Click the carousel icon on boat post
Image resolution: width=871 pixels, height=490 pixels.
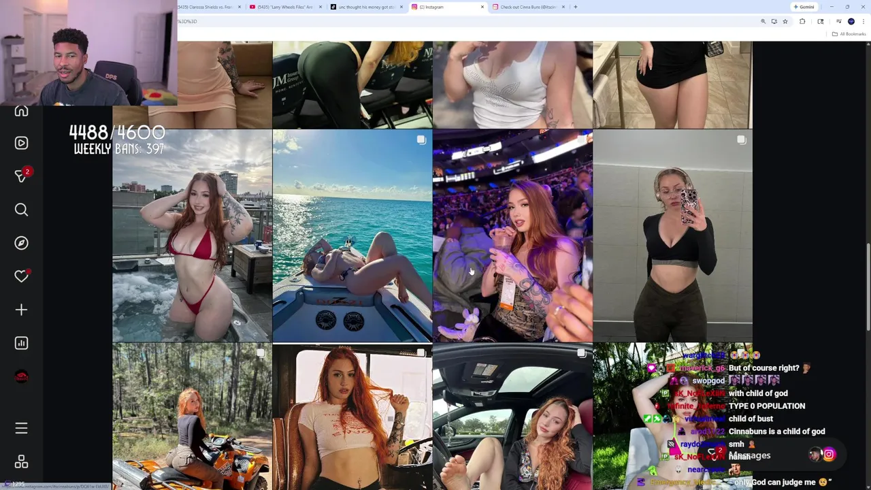[x=421, y=140]
